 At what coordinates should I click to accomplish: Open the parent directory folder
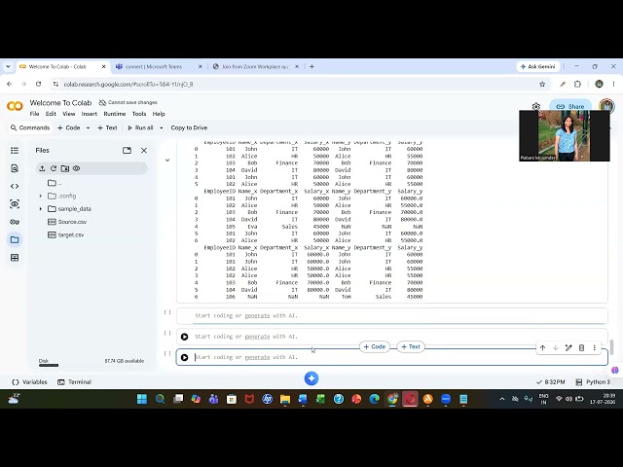click(55, 183)
